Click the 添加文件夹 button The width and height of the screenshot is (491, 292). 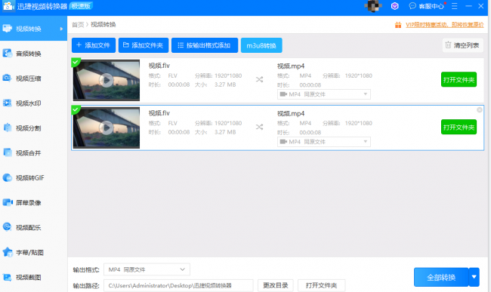point(144,45)
